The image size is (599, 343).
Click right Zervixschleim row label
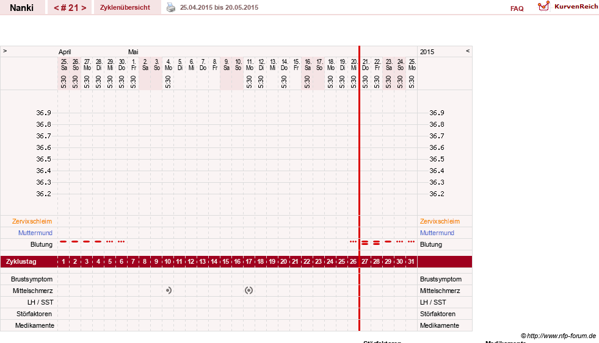coord(440,221)
